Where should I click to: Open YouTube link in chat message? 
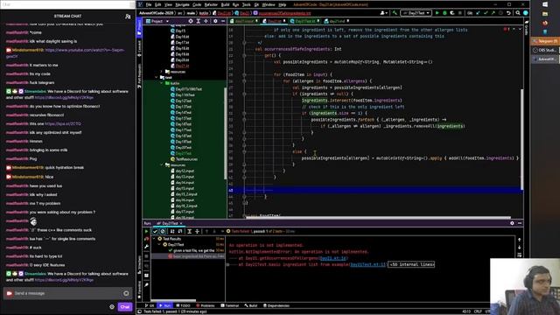[x=85, y=51]
